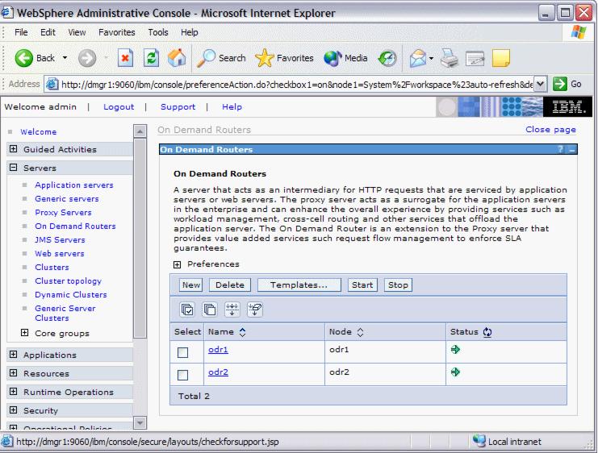
Task: Open the Tools menu
Action: 158,32
